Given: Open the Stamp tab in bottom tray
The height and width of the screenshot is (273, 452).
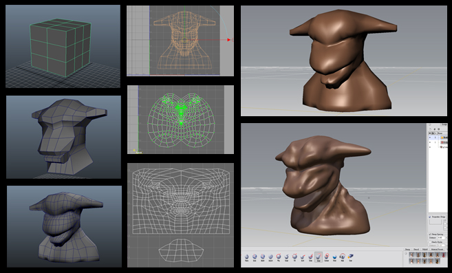Looking at the screenshot, I should click(407, 250).
